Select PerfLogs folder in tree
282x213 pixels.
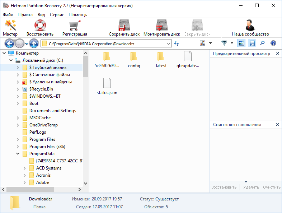click(x=38, y=132)
